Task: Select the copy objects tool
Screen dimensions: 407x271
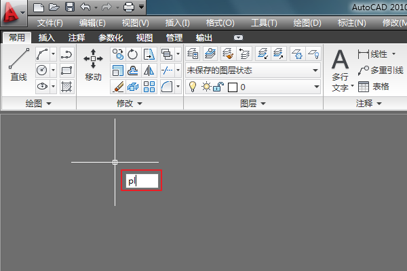Action: click(118, 54)
